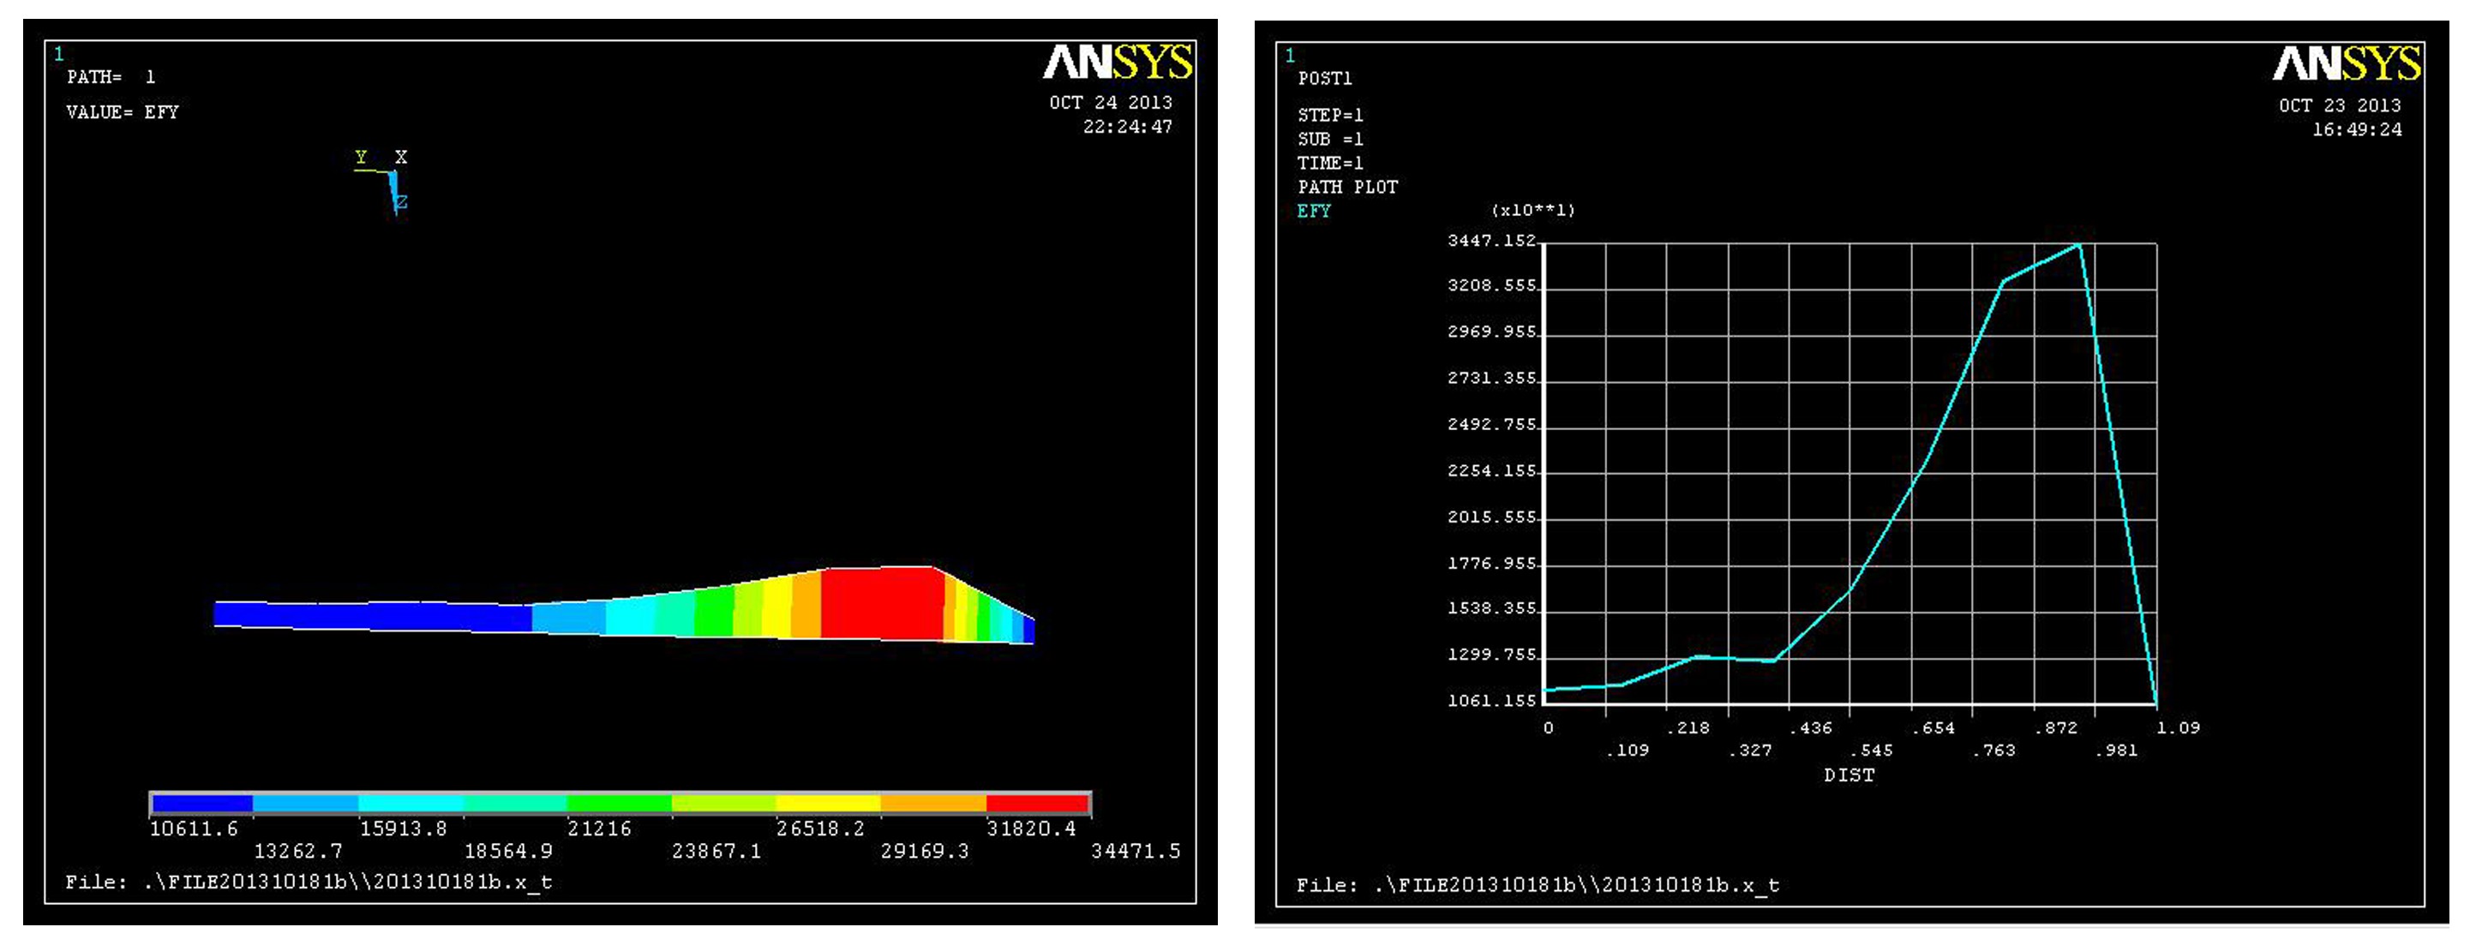This screenshot has height=945, width=2470.
Task: Click the cyan legend swatch
Action: (411, 803)
